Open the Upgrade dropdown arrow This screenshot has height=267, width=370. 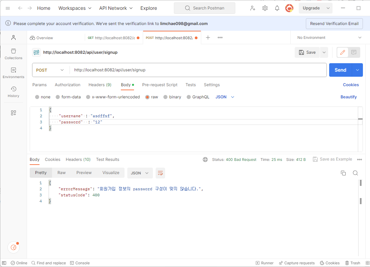328,8
